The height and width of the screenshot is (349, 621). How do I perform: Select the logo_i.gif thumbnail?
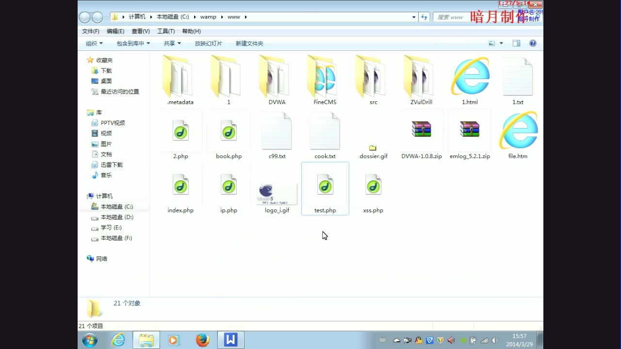pos(277,195)
